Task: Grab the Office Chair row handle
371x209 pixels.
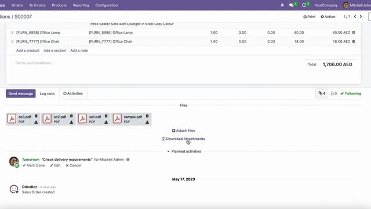Action: tap(12, 41)
